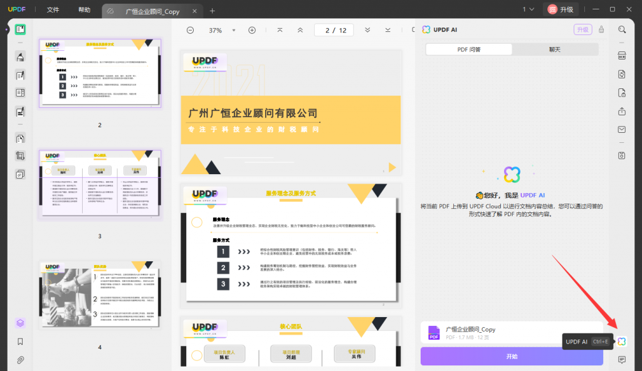Image resolution: width=642 pixels, height=371 pixels.
Task: Jump to the first page
Action: 280,30
